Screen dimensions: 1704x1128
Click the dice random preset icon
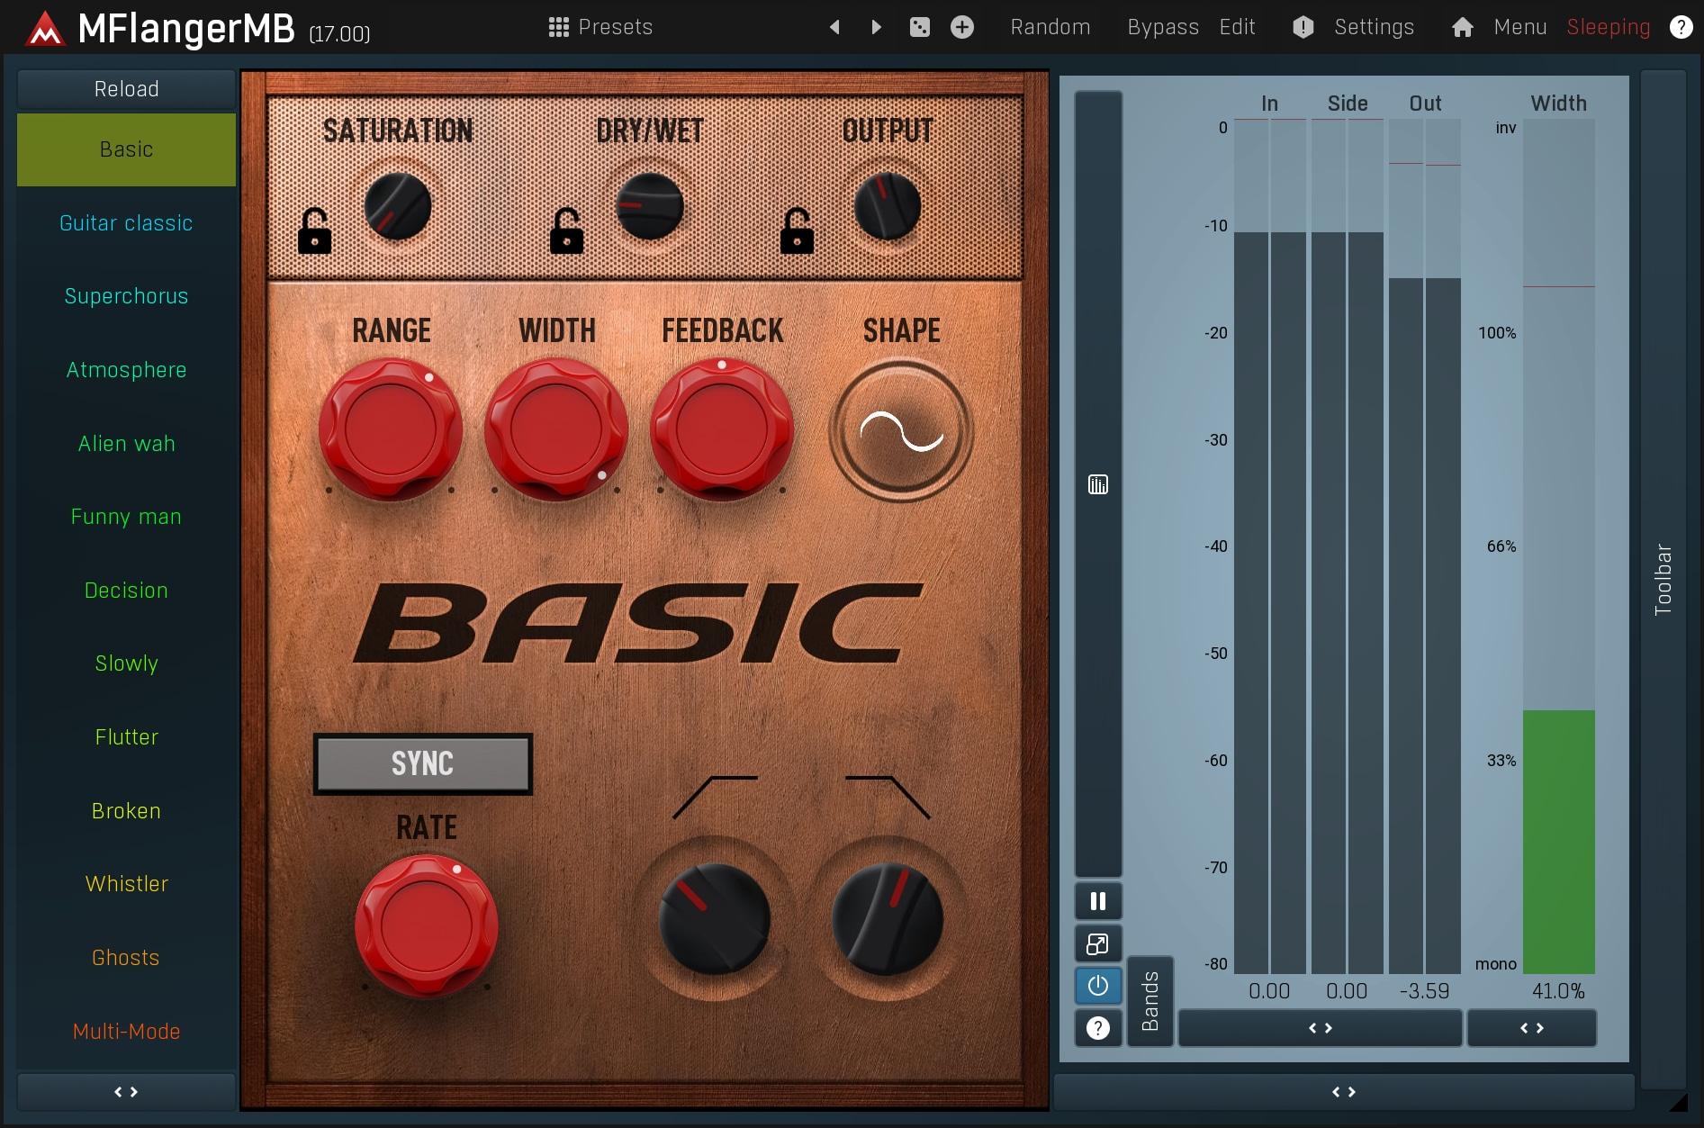pyautogui.click(x=919, y=27)
